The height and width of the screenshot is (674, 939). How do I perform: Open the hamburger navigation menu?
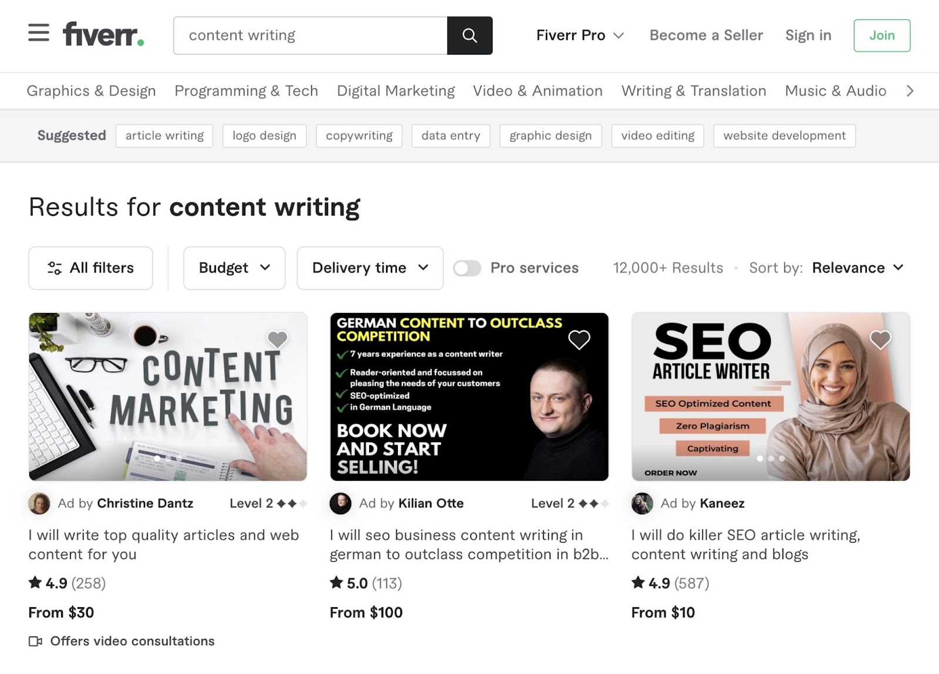38,33
